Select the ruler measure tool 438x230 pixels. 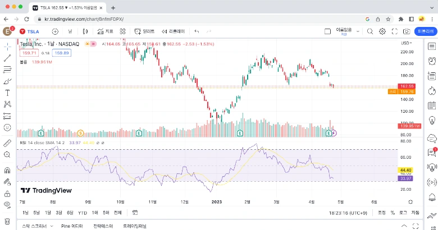pos(7,143)
